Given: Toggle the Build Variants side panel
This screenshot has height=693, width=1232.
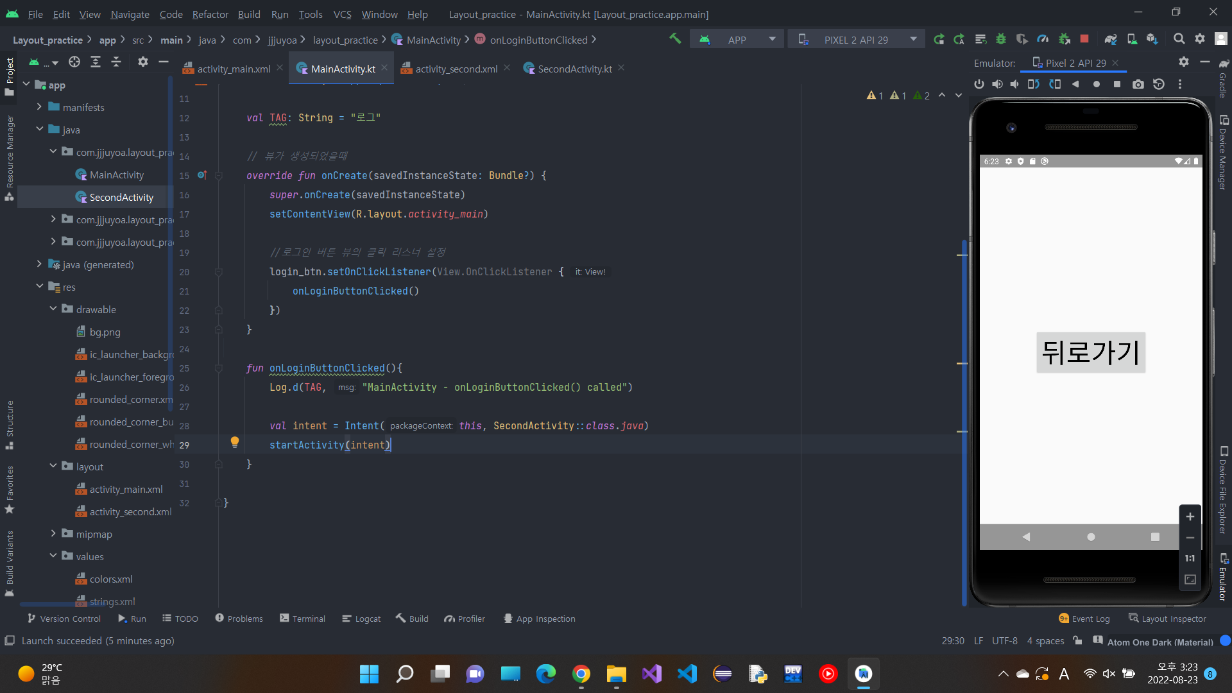Looking at the screenshot, I should pyautogui.click(x=10, y=561).
